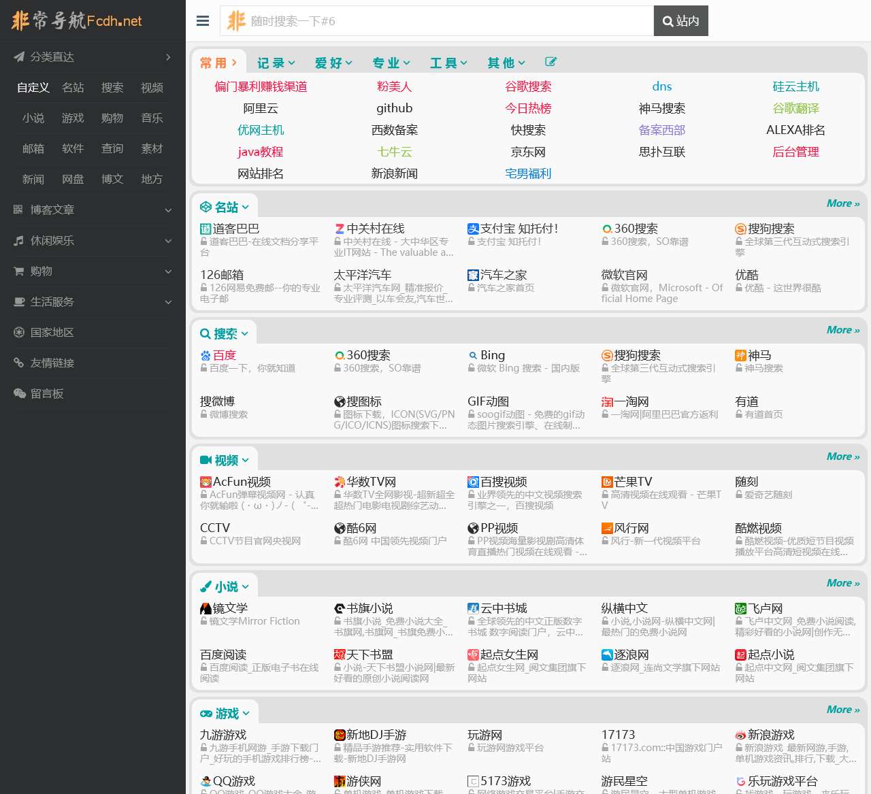
Task: Click the 风行网 icon
Action: pyautogui.click(x=607, y=529)
